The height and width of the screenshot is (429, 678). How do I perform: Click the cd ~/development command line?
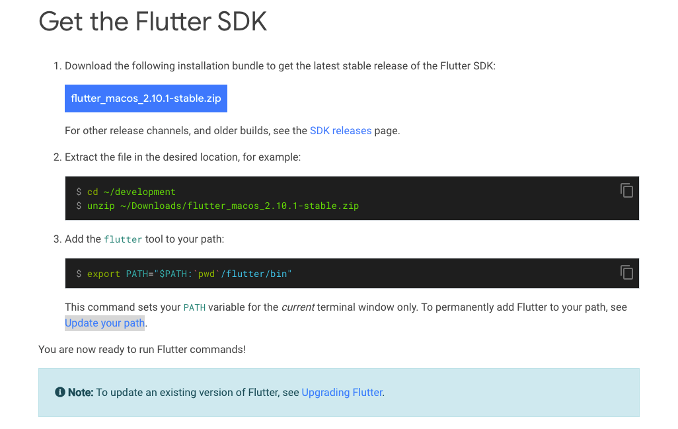pyautogui.click(x=131, y=192)
